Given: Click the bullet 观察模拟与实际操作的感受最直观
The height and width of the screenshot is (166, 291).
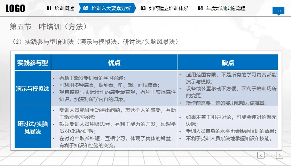Looking at the screenshot, I should 117,96.
